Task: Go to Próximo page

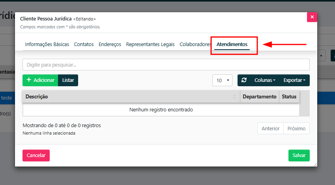Action: point(296,129)
